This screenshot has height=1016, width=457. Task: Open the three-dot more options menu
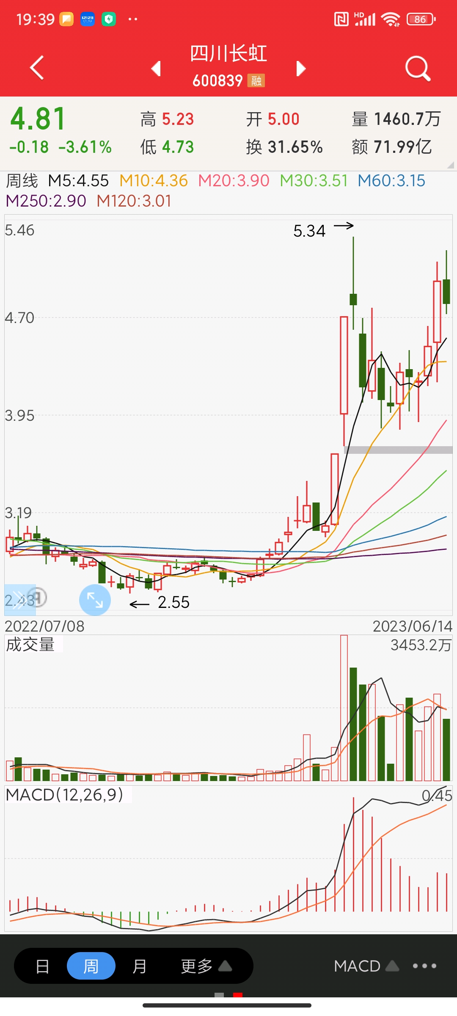click(x=424, y=966)
